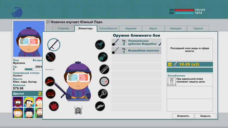Open the Группа tab

coord(198,28)
